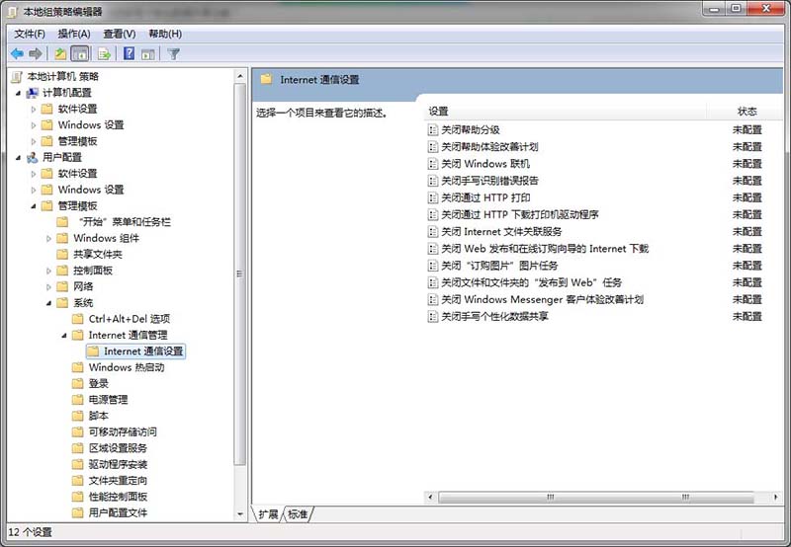Switch to the 标准 tab
791x547 pixels.
click(298, 514)
